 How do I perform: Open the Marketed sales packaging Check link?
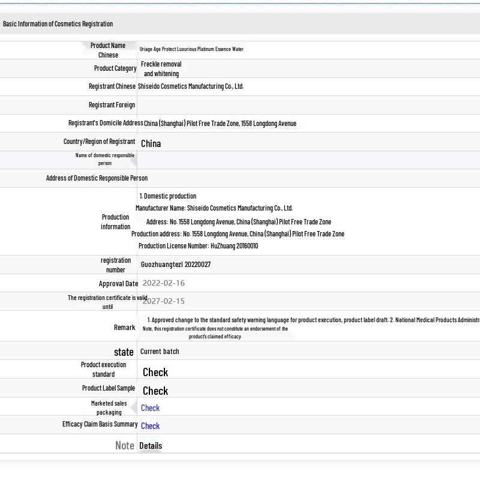pyautogui.click(x=150, y=408)
